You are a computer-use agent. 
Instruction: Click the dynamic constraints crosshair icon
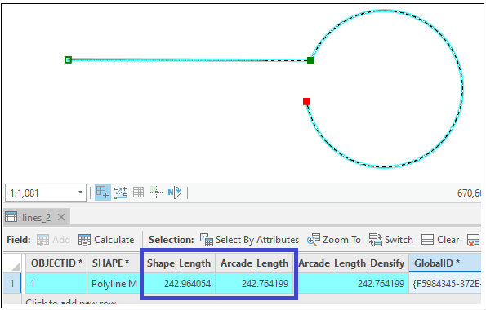coord(156,193)
